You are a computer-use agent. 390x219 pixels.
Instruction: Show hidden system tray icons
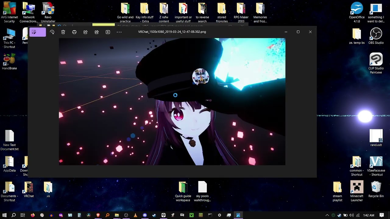(x=327, y=215)
